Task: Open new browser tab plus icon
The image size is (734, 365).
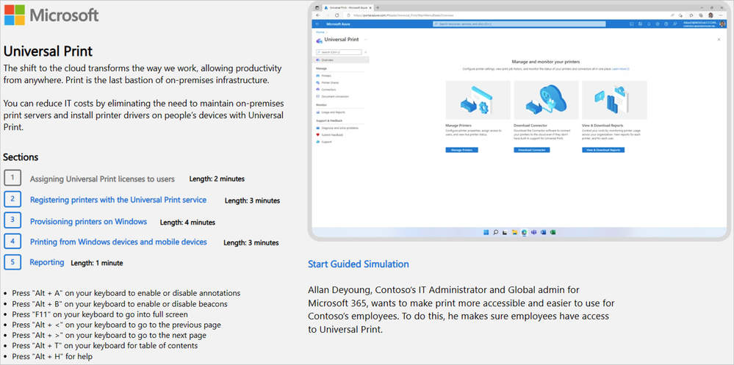Action: 378,8
